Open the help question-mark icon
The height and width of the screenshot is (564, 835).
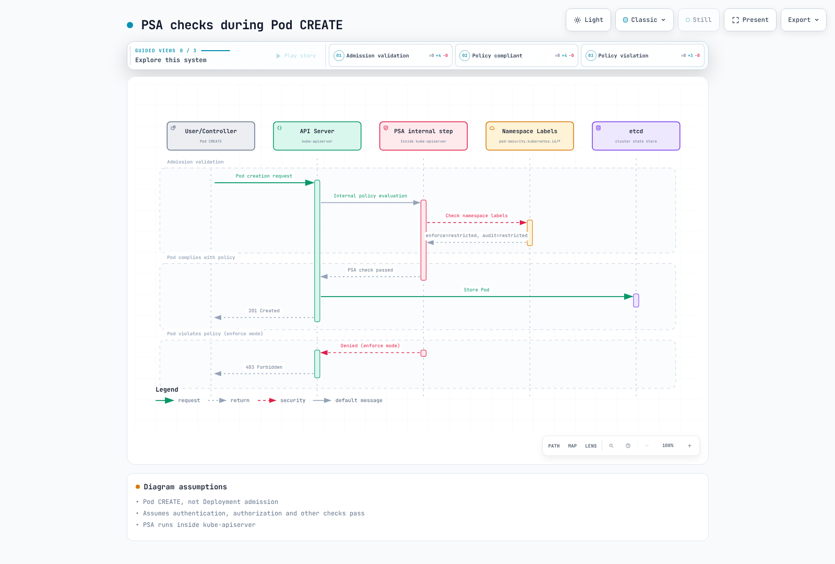(628, 446)
